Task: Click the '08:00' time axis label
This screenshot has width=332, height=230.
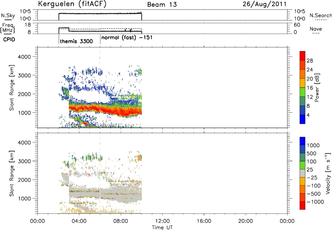Action: tap(121, 221)
